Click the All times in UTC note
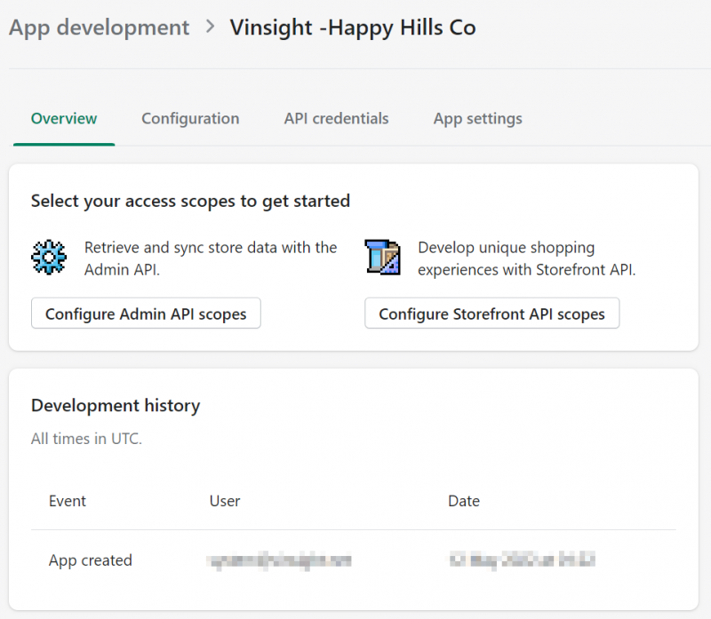 86,439
